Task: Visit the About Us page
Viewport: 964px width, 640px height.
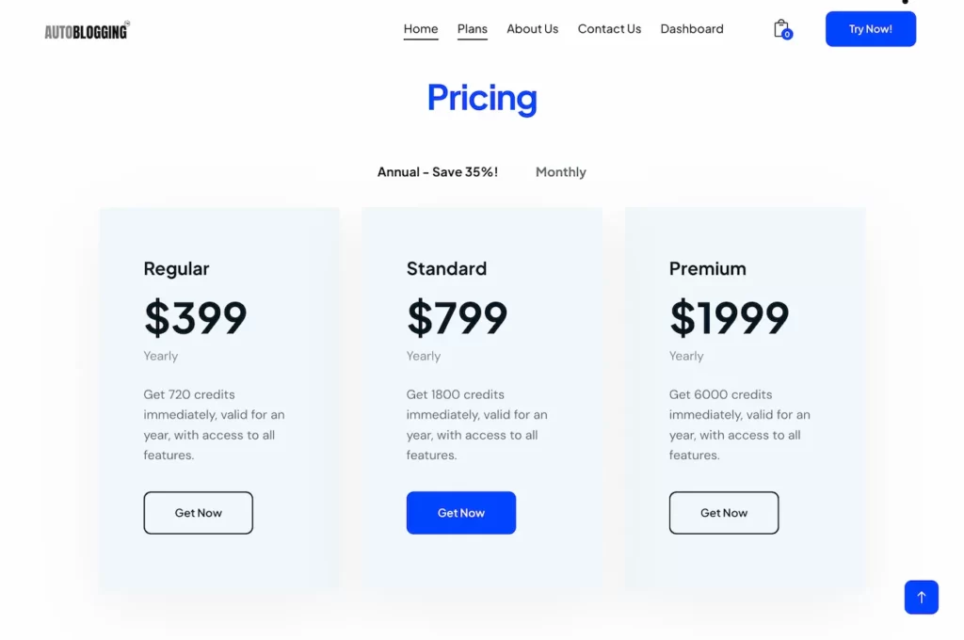Action: (x=532, y=28)
